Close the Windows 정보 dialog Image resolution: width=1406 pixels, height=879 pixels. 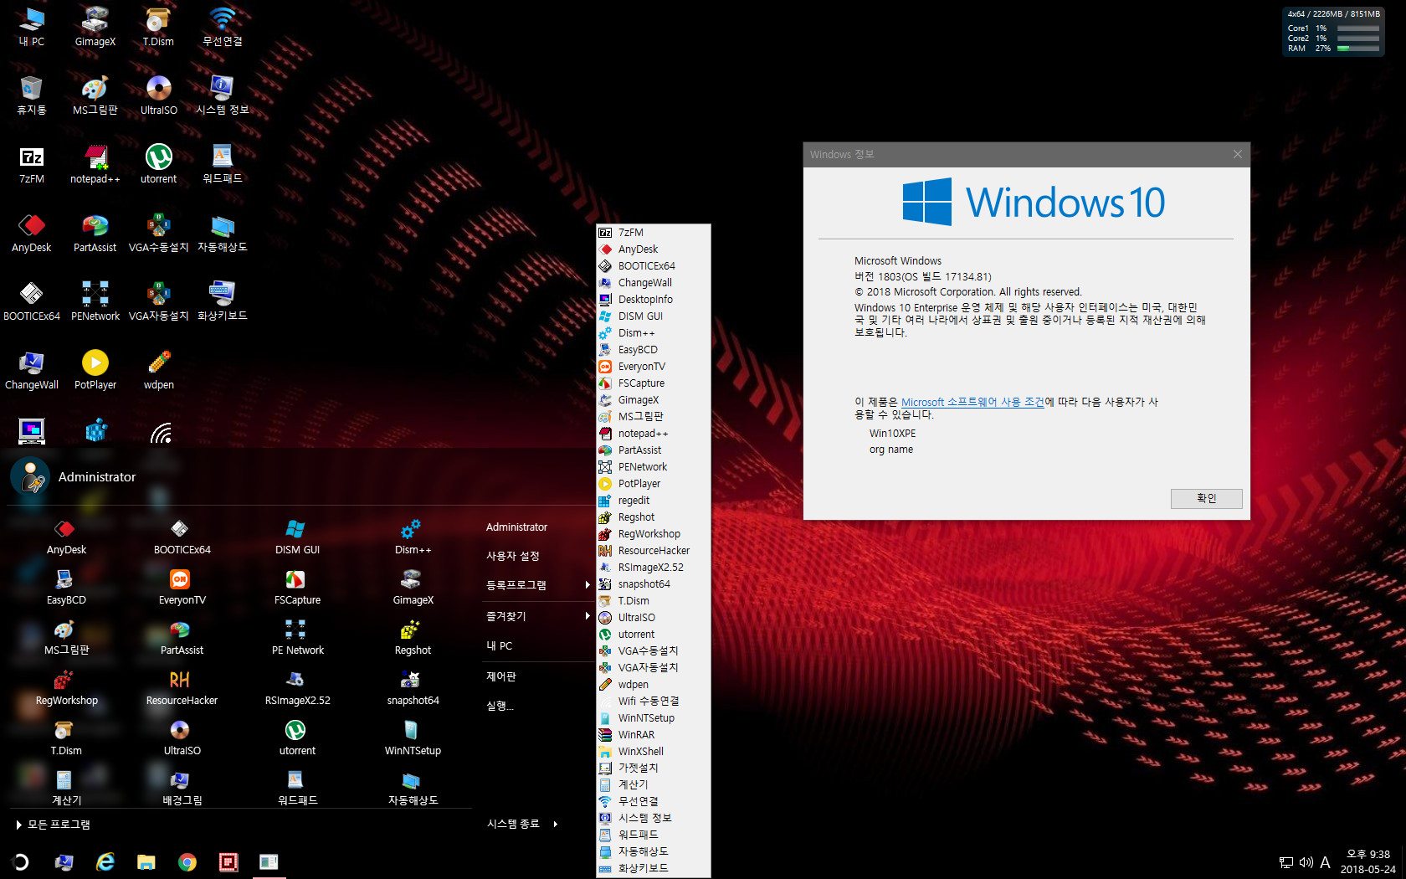click(x=1238, y=154)
